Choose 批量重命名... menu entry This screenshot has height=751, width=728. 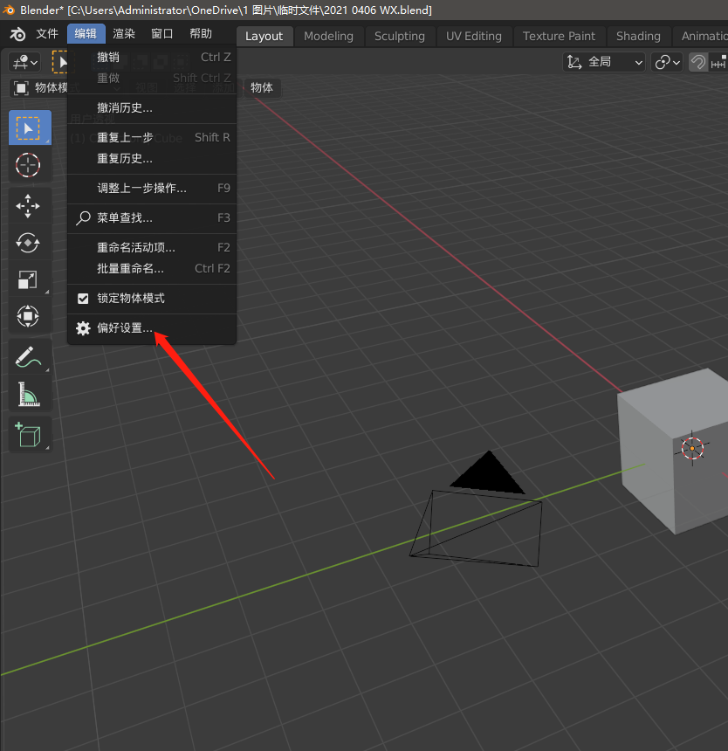tap(152, 269)
